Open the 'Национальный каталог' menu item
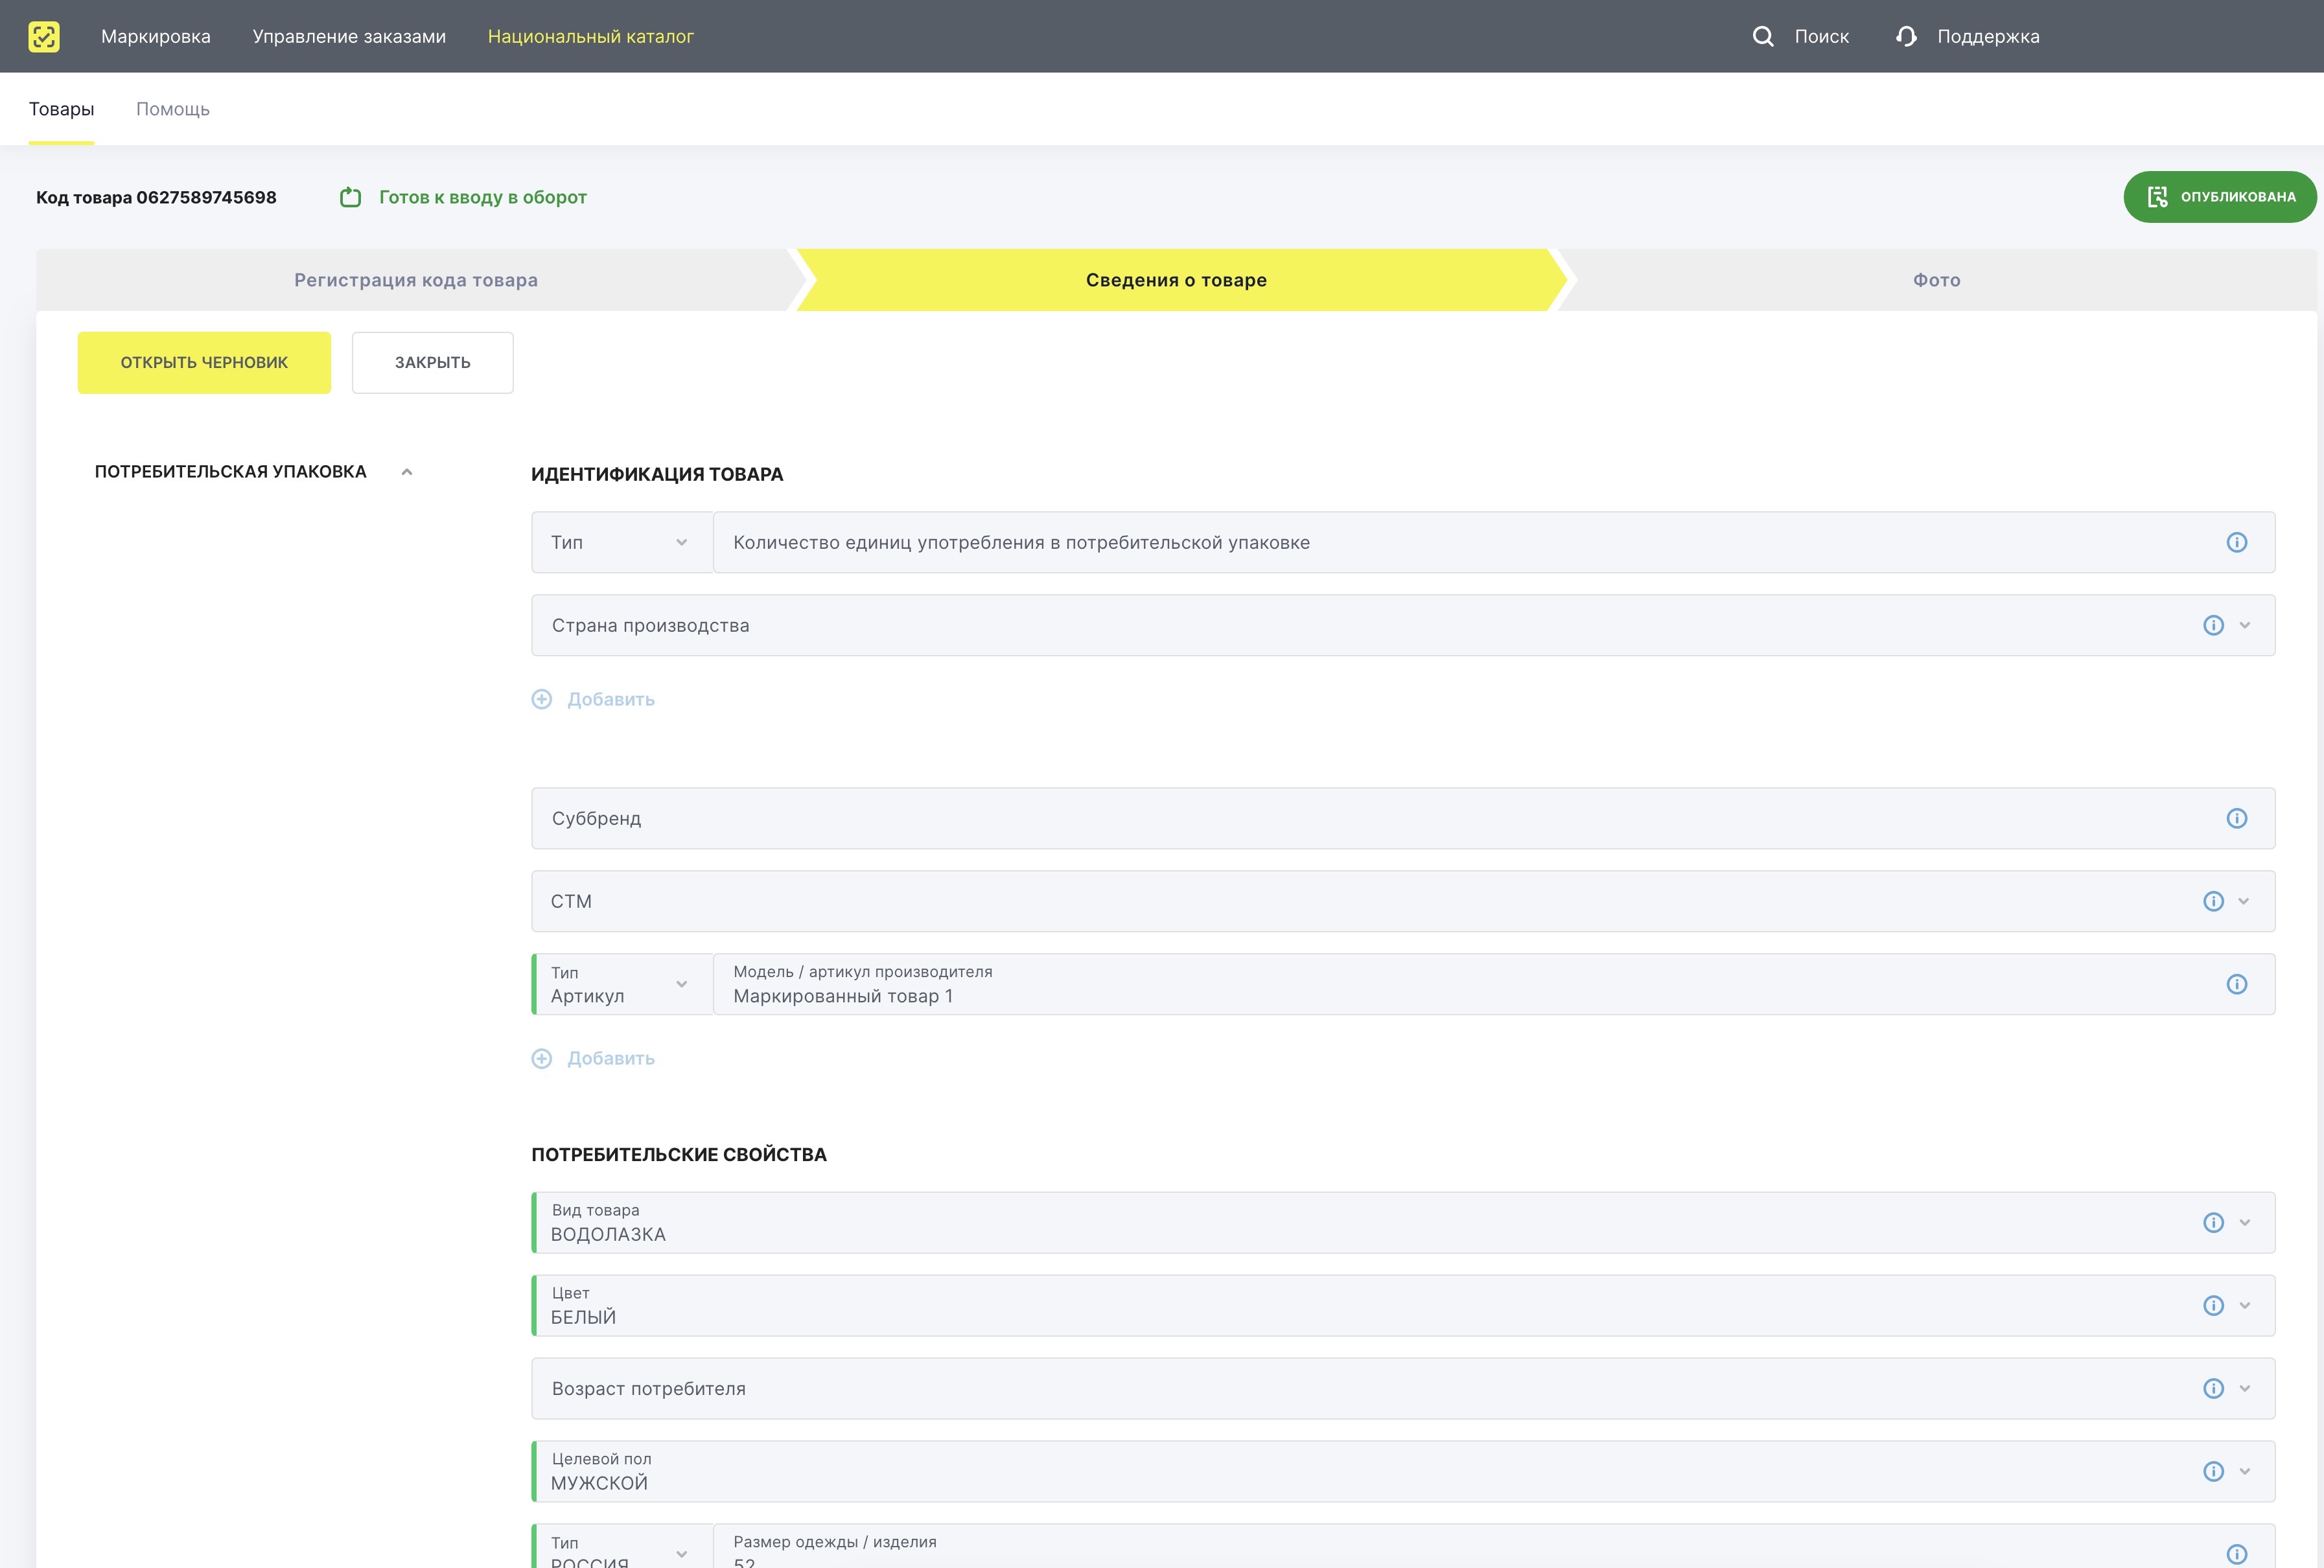Screen dimensions: 2324x1568 pyautogui.click(x=590, y=36)
